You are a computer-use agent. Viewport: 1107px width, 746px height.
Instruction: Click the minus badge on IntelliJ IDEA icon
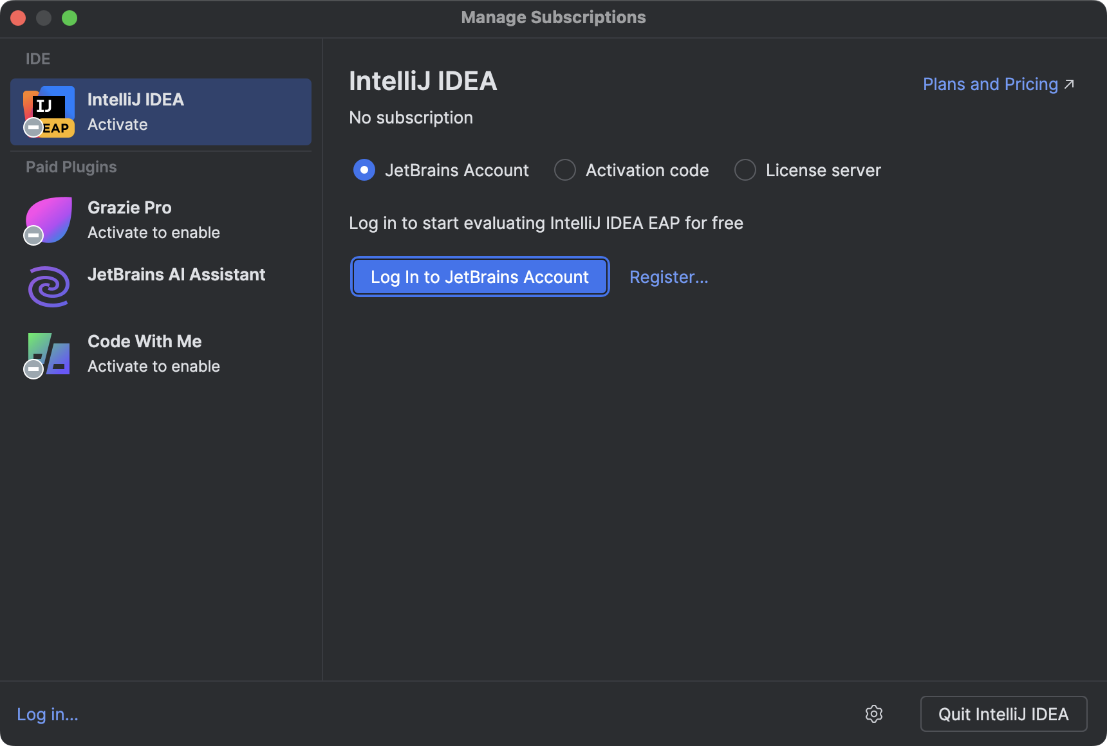coord(33,127)
